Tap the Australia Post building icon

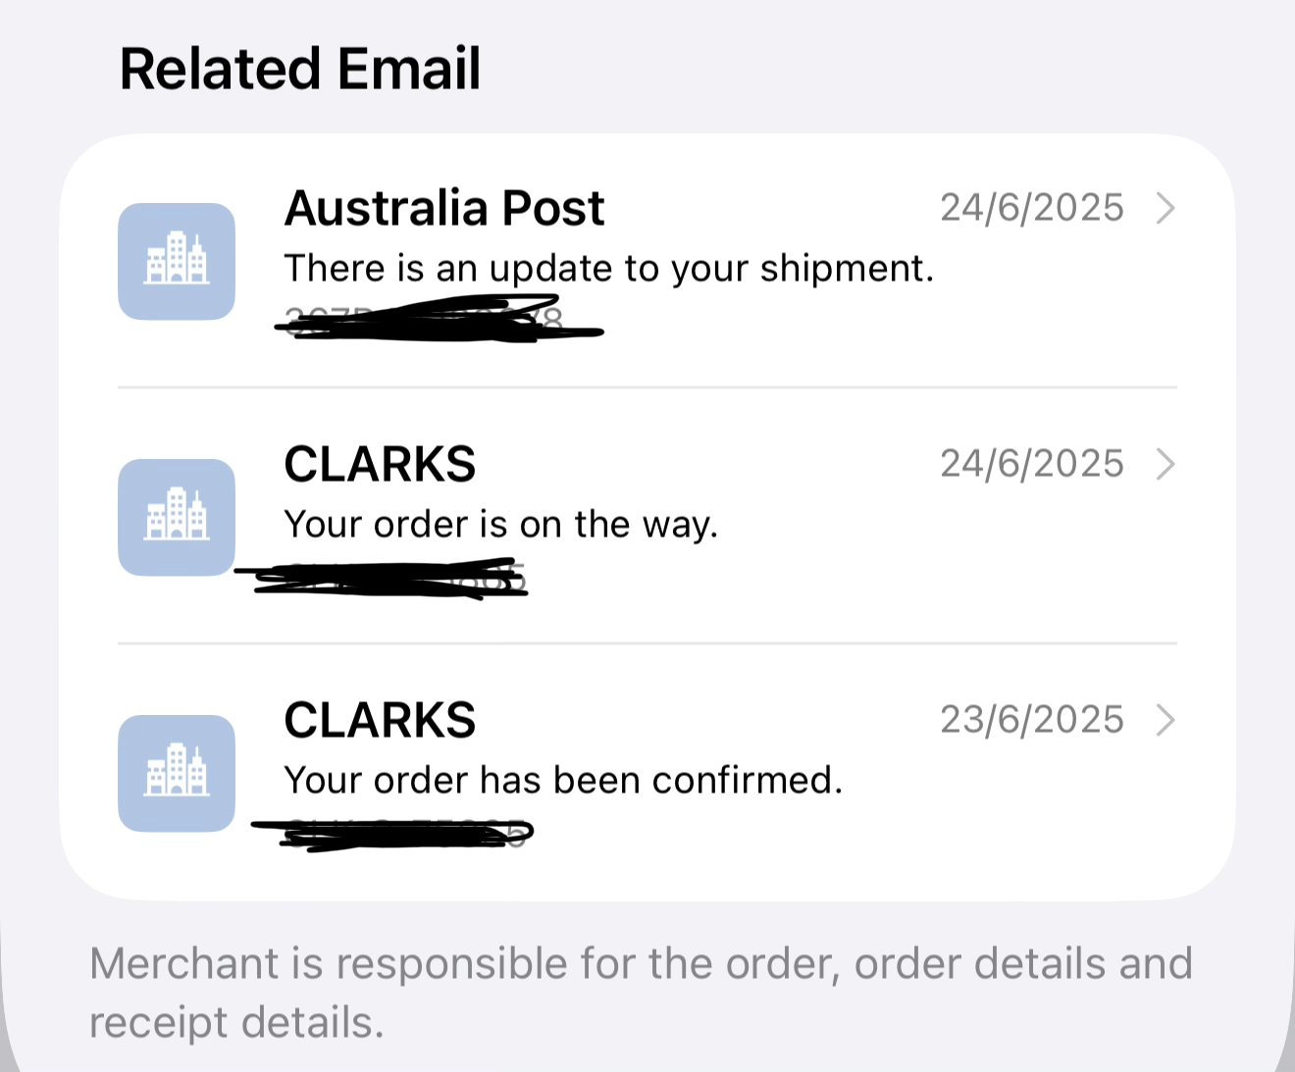tap(177, 261)
